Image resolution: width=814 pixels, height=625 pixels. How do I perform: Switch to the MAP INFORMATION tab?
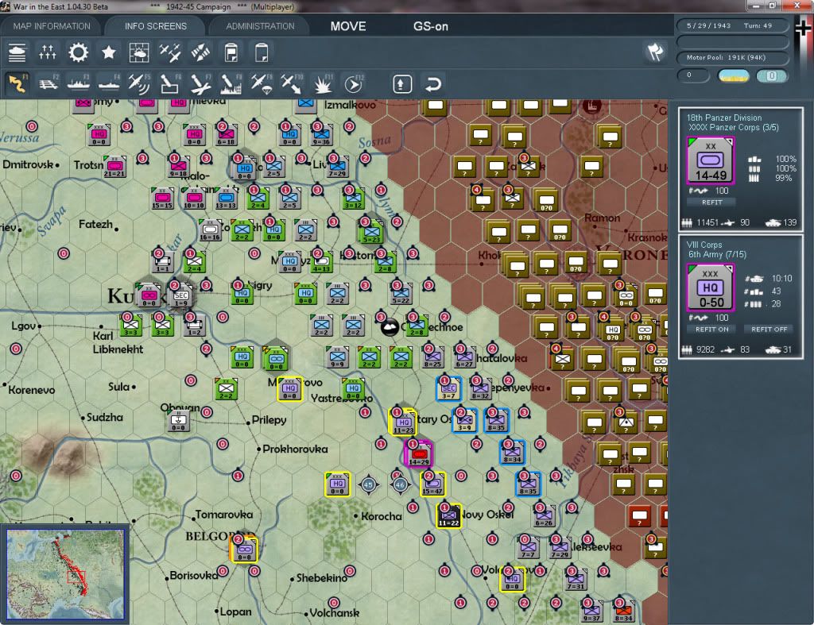pyautogui.click(x=52, y=26)
